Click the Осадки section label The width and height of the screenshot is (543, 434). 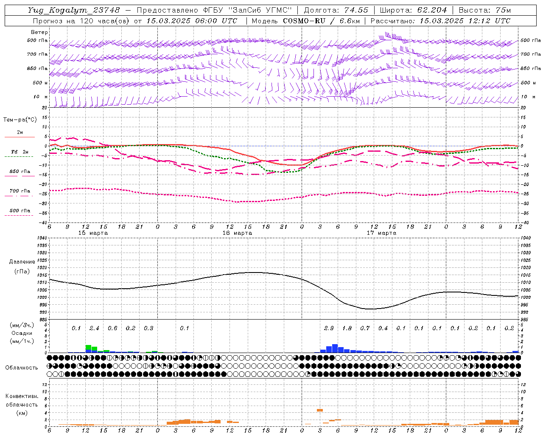coord(22,333)
